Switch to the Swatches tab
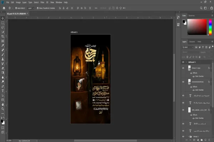Viewport: 214px width, 142px height. point(192,16)
